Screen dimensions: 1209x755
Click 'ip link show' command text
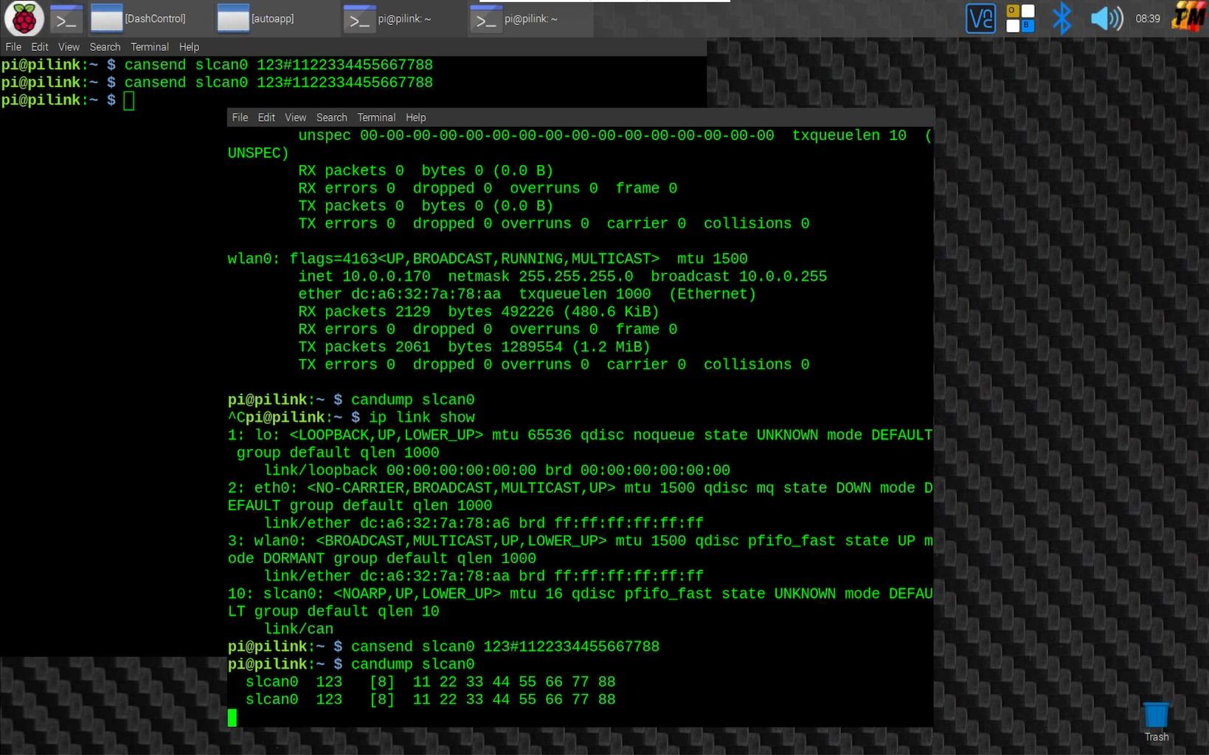[x=422, y=417]
